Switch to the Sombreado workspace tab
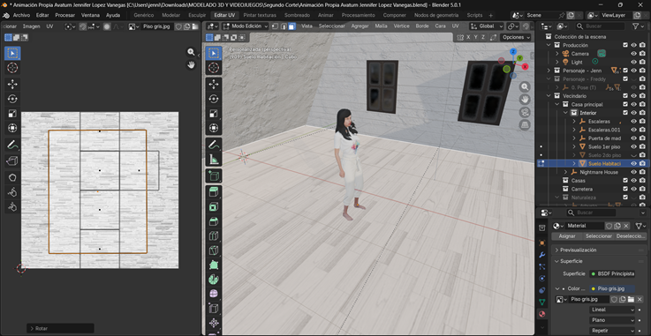651x336 pixels. 298,15
